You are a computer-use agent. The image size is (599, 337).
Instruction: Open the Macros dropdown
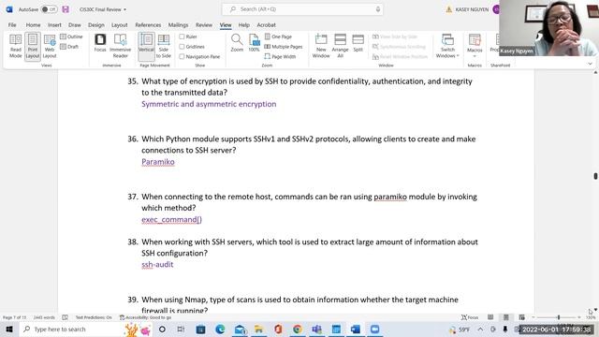pyautogui.click(x=475, y=46)
